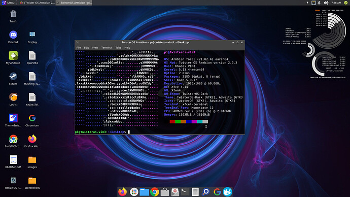Open the magnifier search icon in dock

(205, 192)
